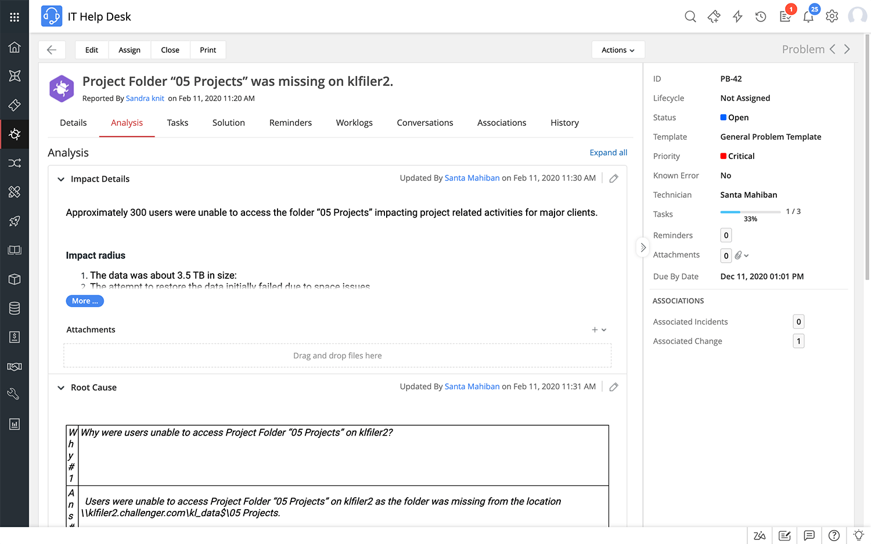The width and height of the screenshot is (871, 544).
Task: Click the Edit button
Action: tap(92, 50)
